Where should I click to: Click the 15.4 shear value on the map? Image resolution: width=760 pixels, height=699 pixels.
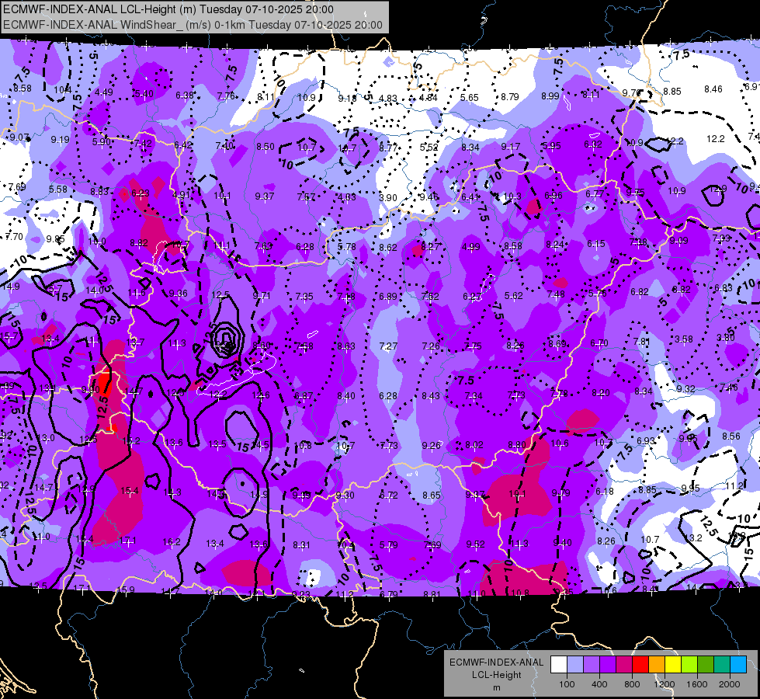130,491
